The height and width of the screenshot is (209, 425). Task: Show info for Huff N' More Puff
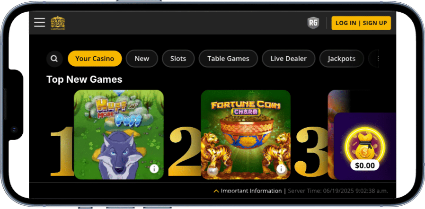coord(154,169)
